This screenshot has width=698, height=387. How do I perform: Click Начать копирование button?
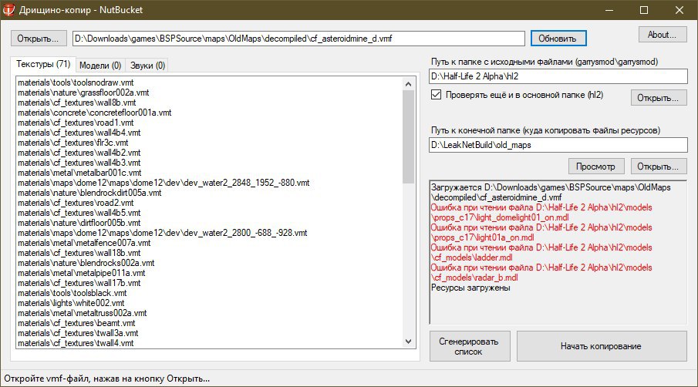click(x=602, y=346)
